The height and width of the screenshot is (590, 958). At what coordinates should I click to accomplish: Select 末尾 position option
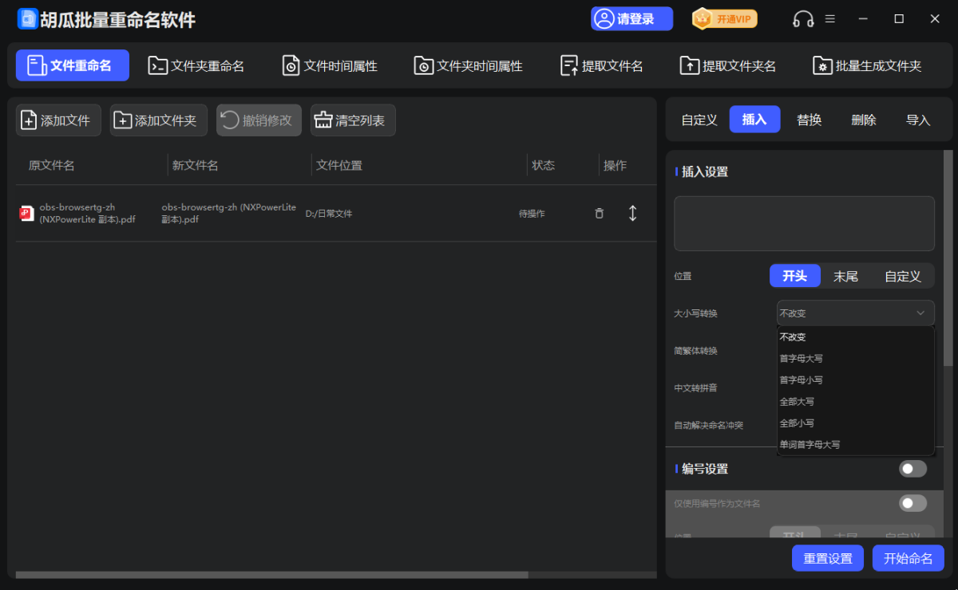[x=845, y=277]
